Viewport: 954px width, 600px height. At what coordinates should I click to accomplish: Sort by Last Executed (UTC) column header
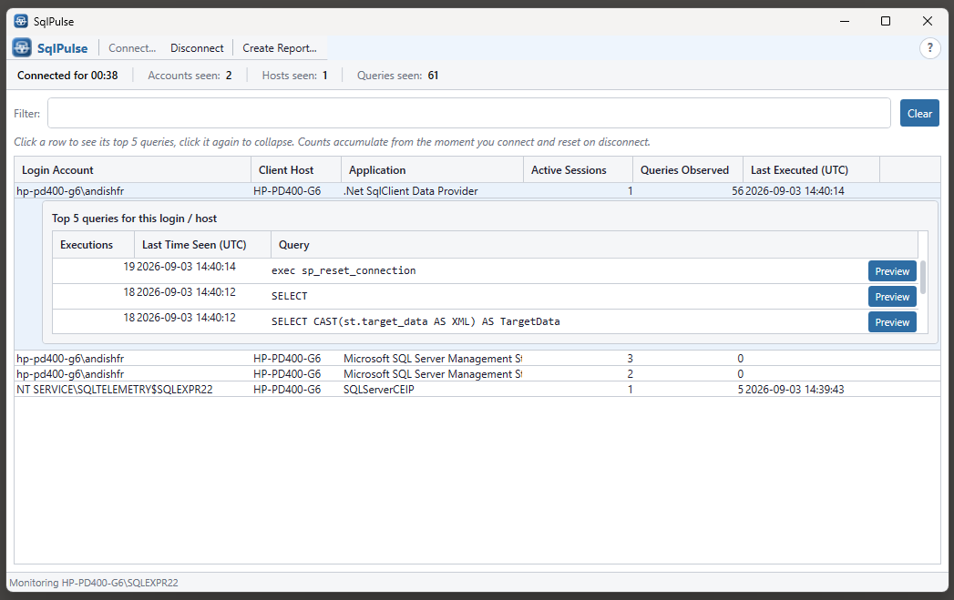pos(811,170)
